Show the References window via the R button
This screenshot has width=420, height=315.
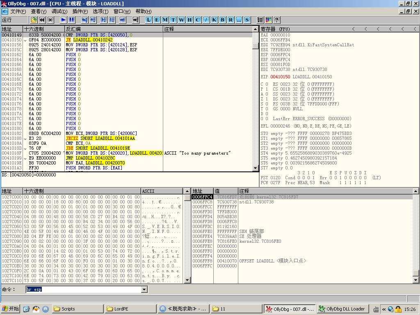click(x=231, y=20)
